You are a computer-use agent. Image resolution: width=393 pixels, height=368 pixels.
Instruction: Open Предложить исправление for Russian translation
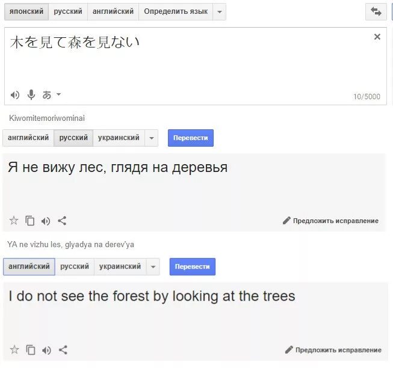[x=330, y=221]
